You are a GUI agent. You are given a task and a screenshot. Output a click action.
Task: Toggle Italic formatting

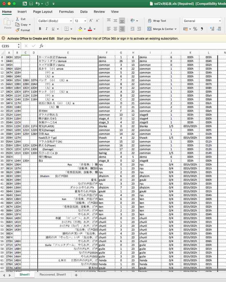[46, 29]
